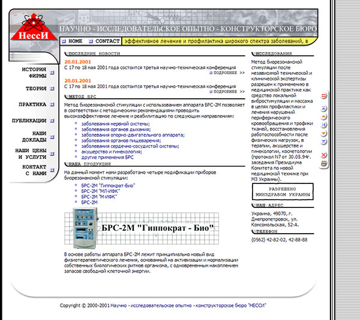This screenshot has height=320, width=360.
Task: Open заболевания органов пищеварения link
Action: point(121,140)
